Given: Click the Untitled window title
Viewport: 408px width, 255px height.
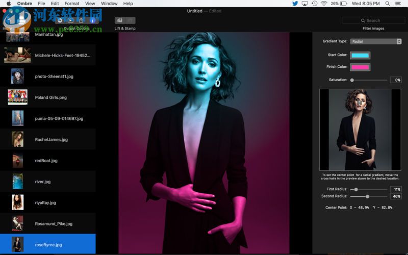Looking at the screenshot, I should (x=194, y=11).
